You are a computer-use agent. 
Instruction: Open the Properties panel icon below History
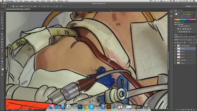(x=171, y=16)
